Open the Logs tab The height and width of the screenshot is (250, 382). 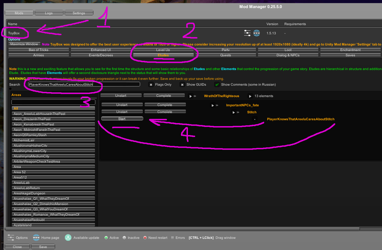tap(49, 13)
